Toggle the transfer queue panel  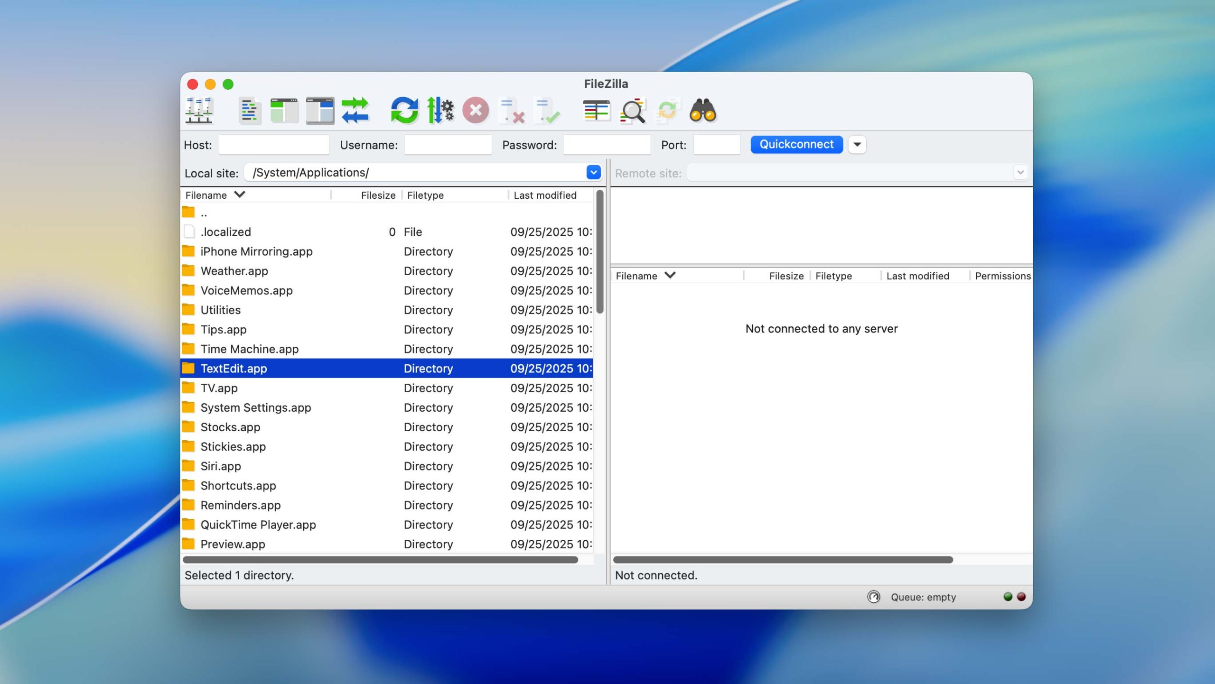click(x=356, y=111)
